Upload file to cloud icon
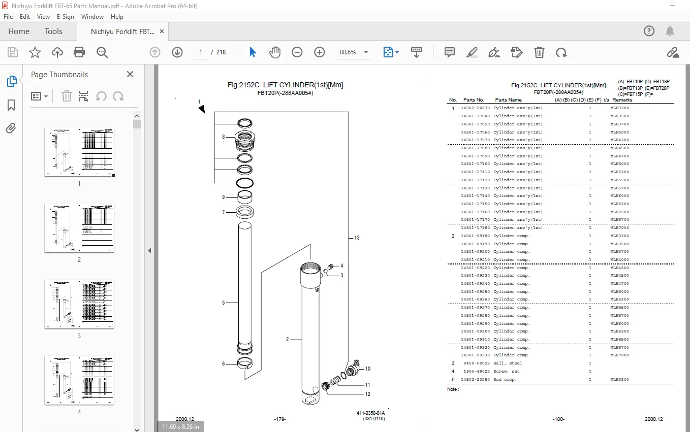This screenshot has width=690, height=432. click(x=57, y=52)
